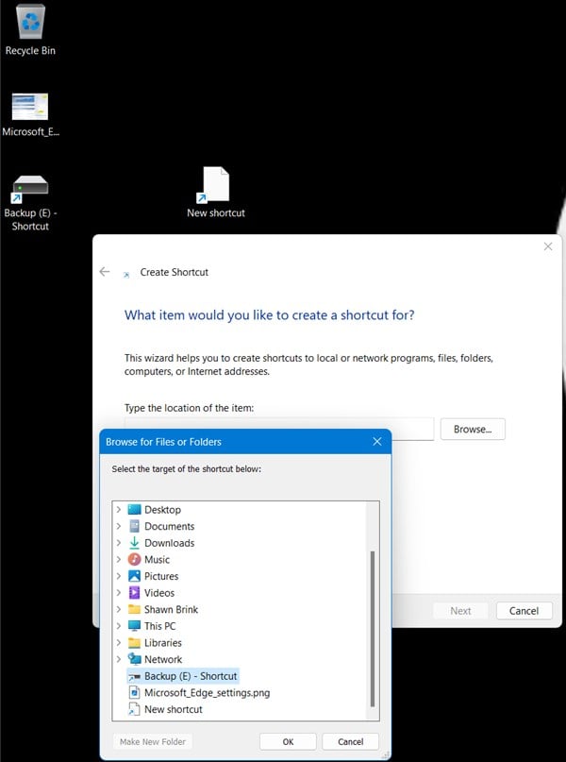Viewport: 566px width, 762px height.
Task: Click the Microsoft_Edge_settings.png file icon
Action: coord(135,692)
